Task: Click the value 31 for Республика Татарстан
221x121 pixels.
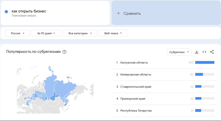Action: coord(192,111)
